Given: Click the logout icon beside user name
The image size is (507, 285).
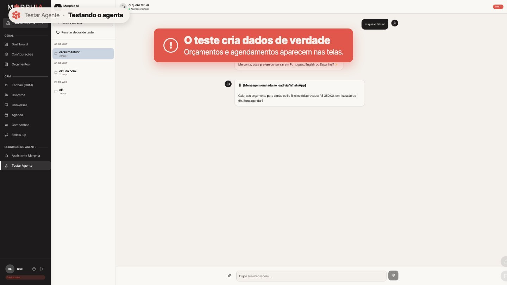Looking at the screenshot, I should coord(42,269).
